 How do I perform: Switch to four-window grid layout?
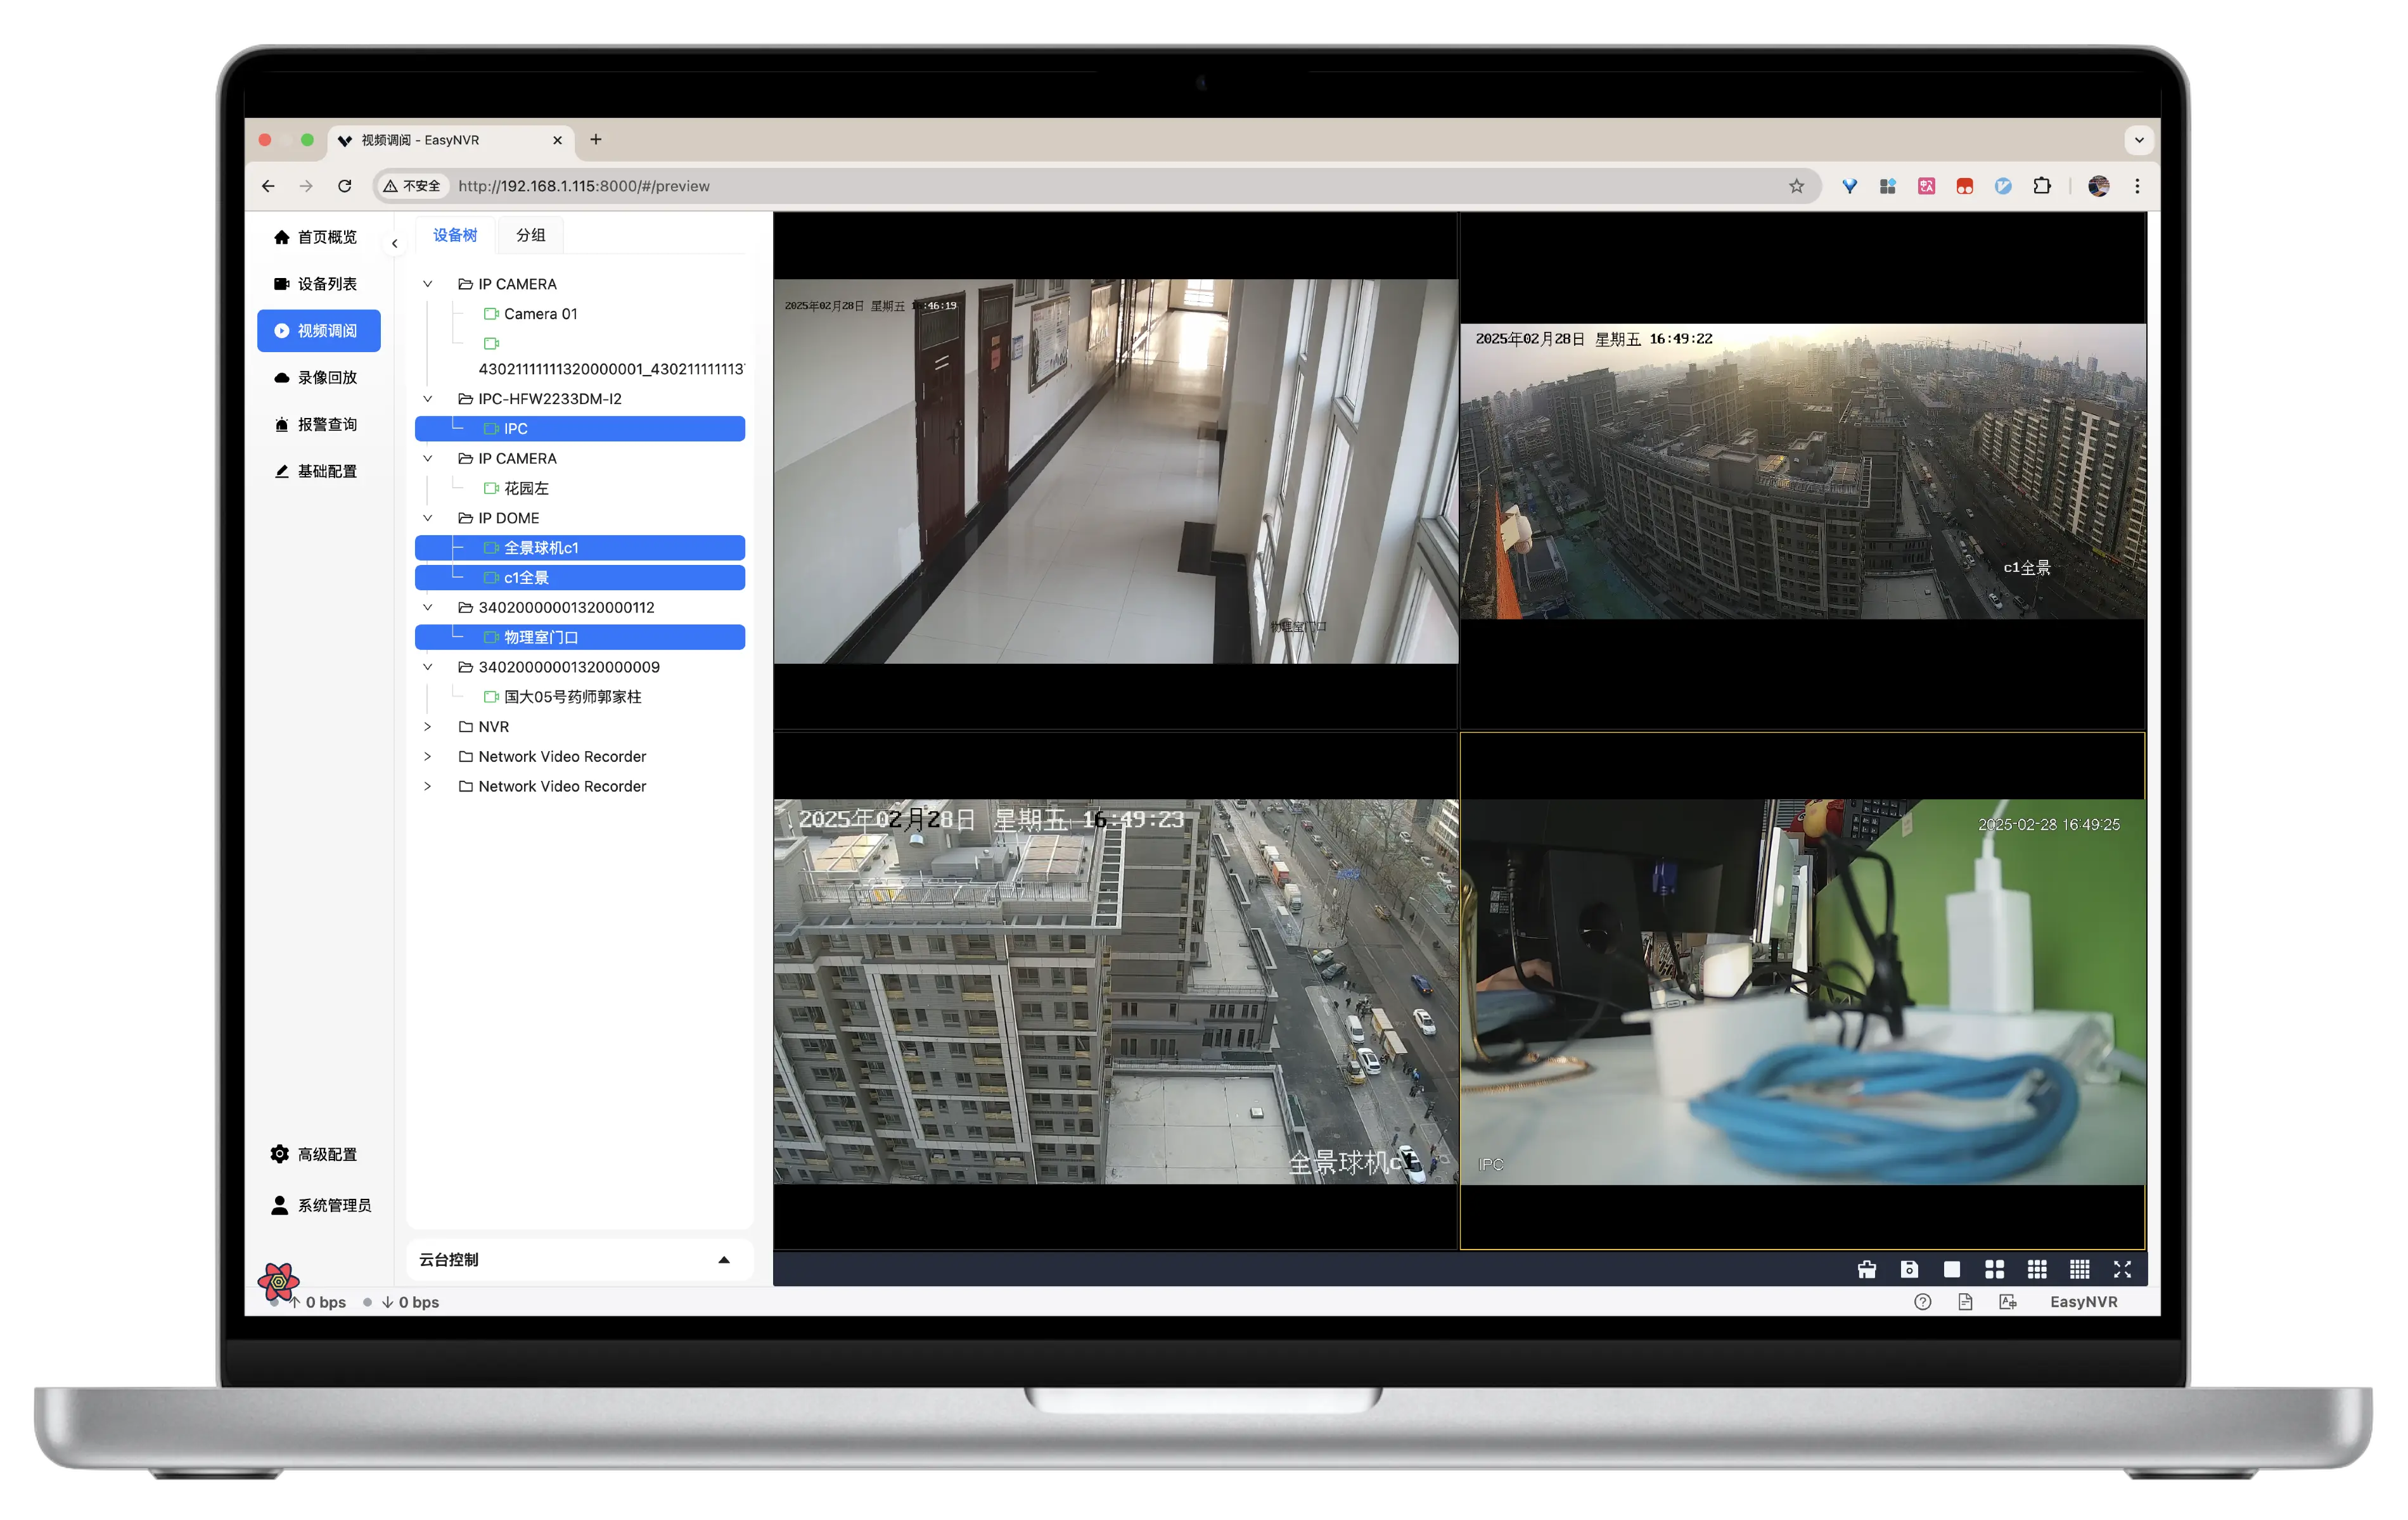[x=1994, y=1269]
